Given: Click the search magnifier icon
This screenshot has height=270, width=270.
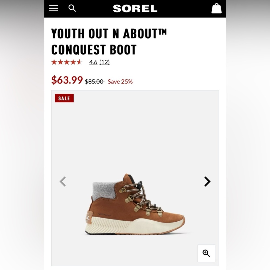Looking at the screenshot, I should point(72,8).
